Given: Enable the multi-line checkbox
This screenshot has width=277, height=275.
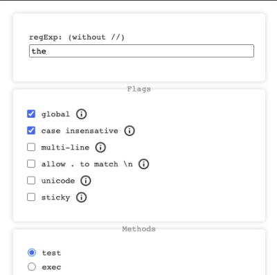Looking at the screenshot, I should click(31, 147).
